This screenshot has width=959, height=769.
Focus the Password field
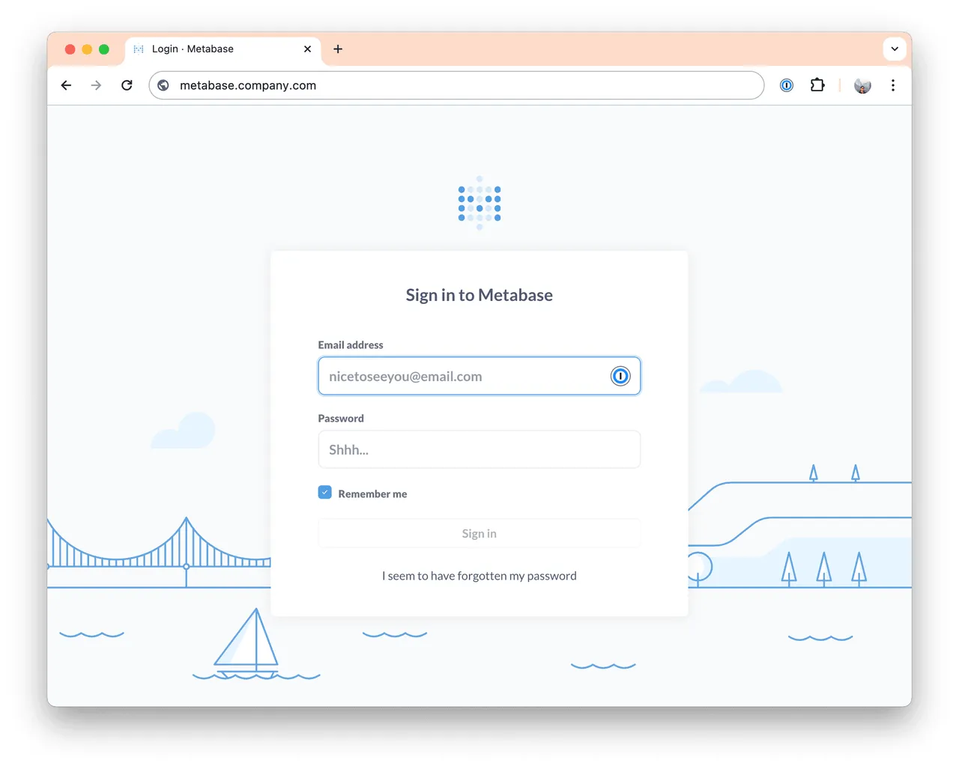click(x=479, y=449)
